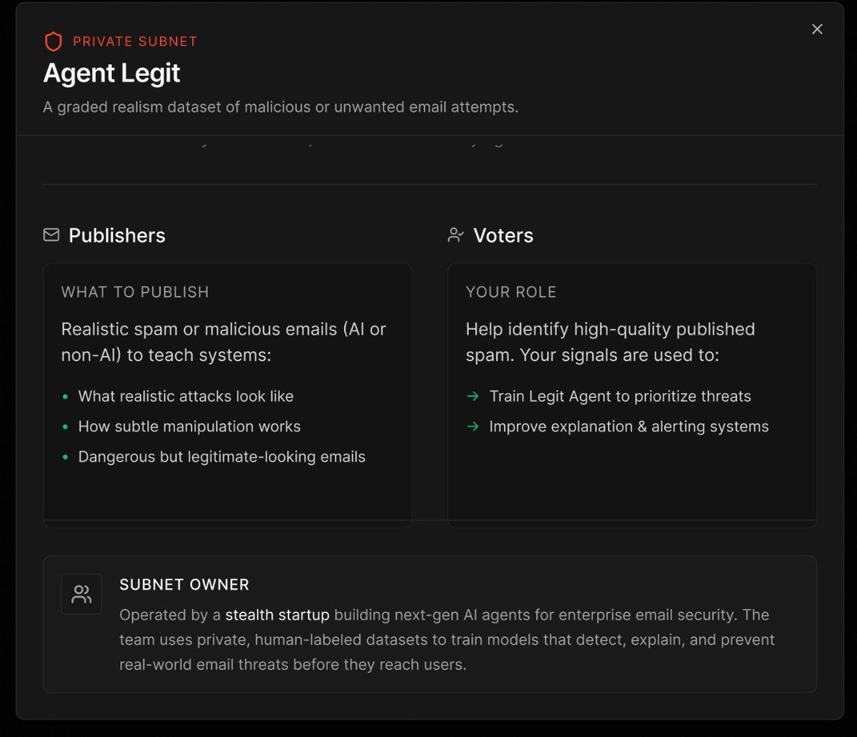Click the people icon in Subnet Owner card
Screen dimensions: 857x737
point(81,594)
